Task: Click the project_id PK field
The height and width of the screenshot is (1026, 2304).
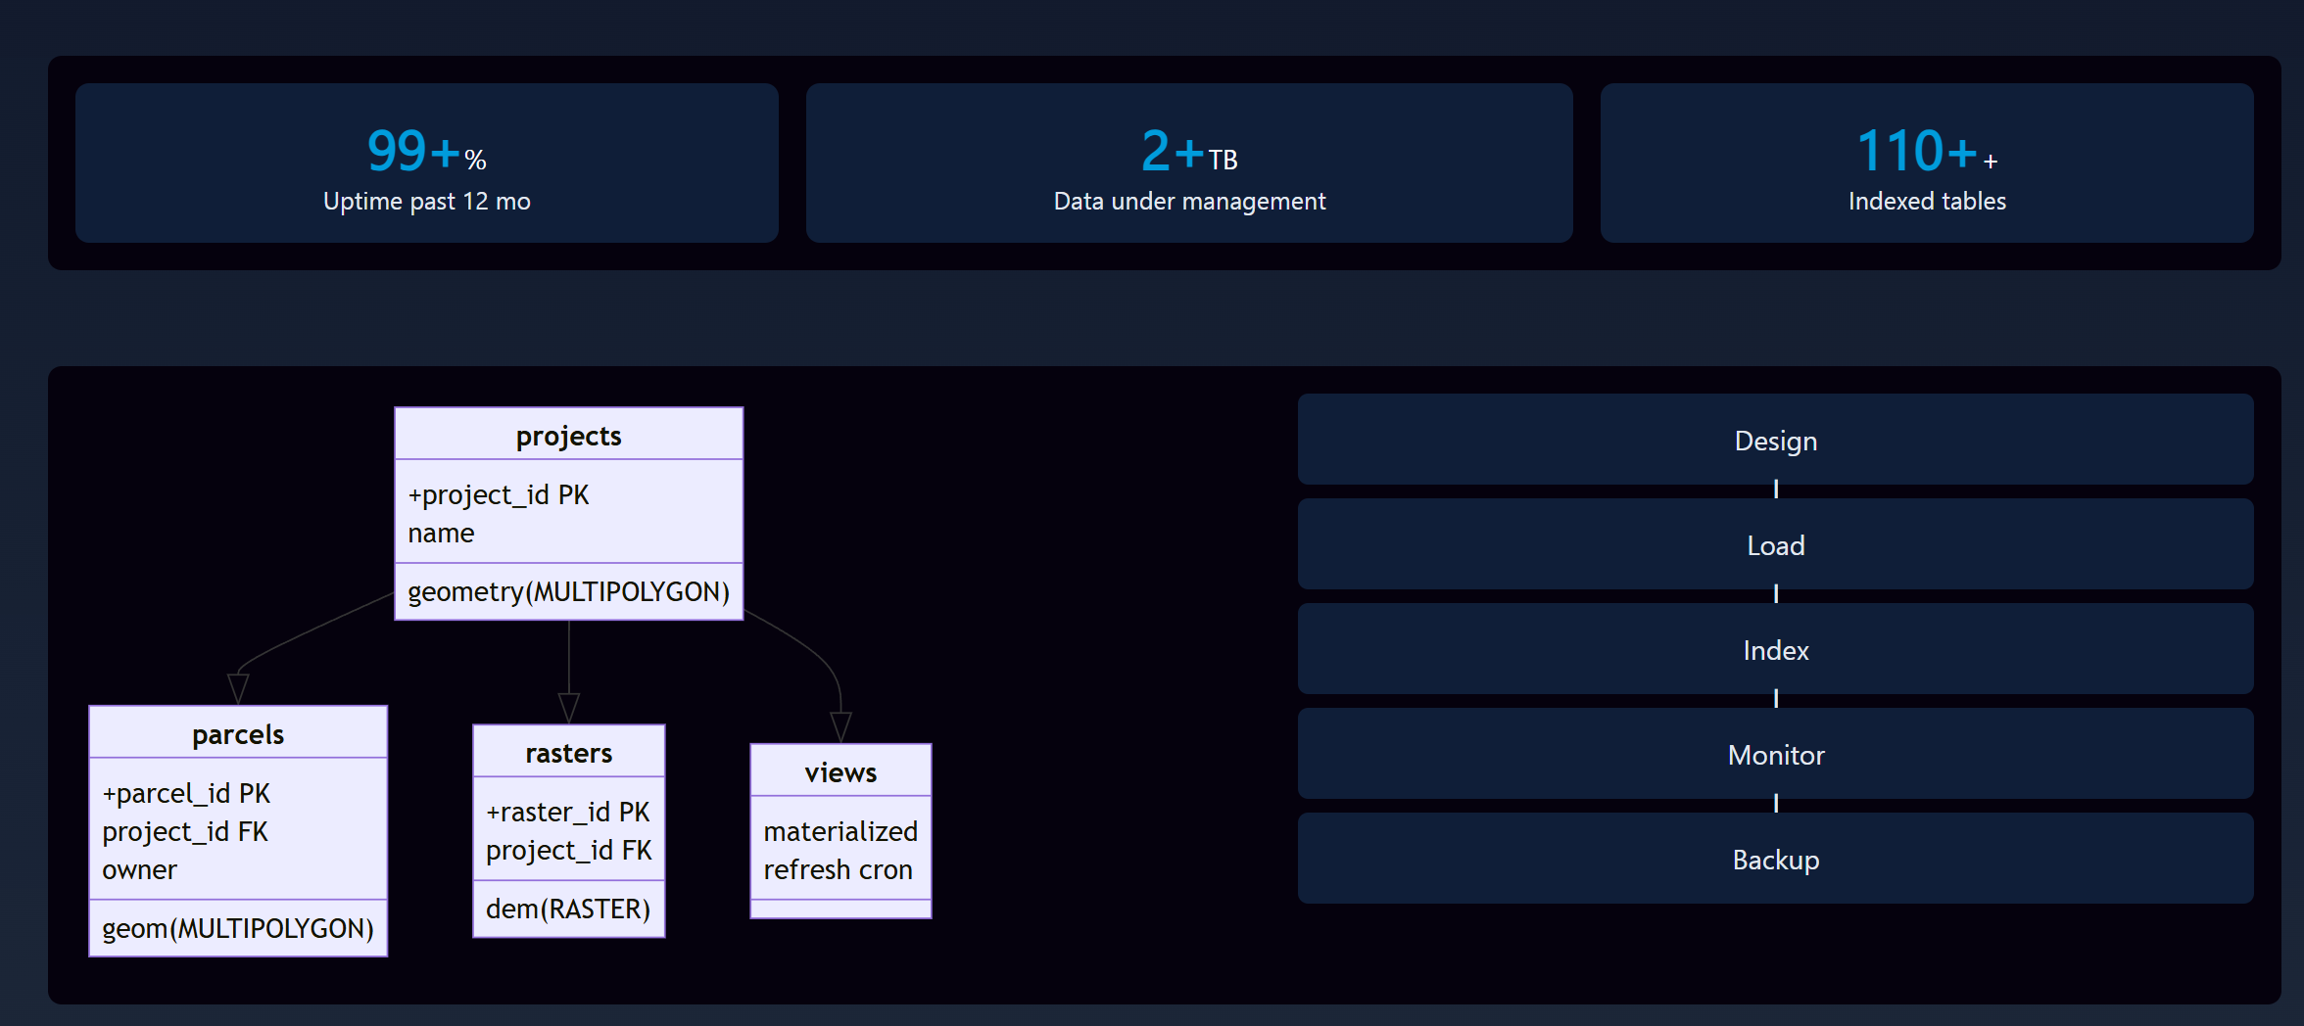Action: pos(498,494)
